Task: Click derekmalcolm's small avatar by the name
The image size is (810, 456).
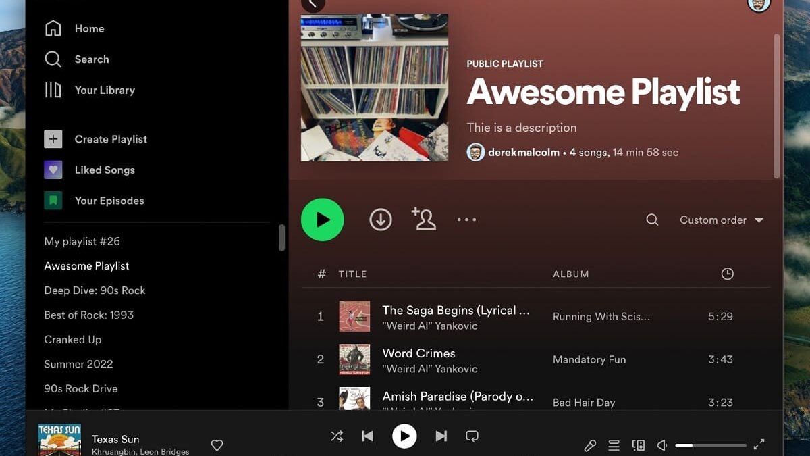Action: [x=475, y=152]
